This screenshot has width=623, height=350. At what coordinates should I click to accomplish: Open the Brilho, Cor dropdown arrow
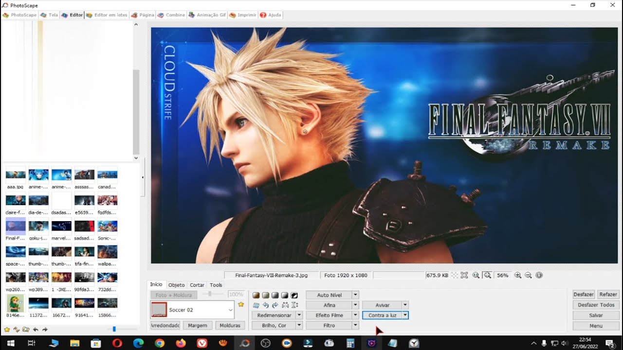tap(299, 326)
